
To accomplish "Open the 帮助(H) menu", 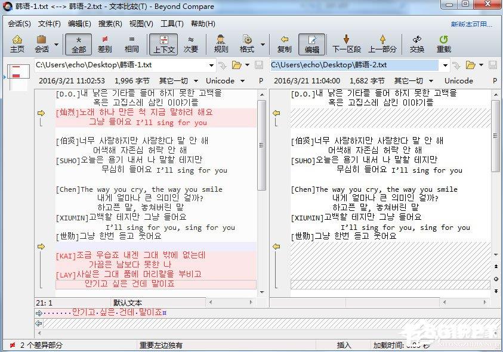I will point(203,24).
